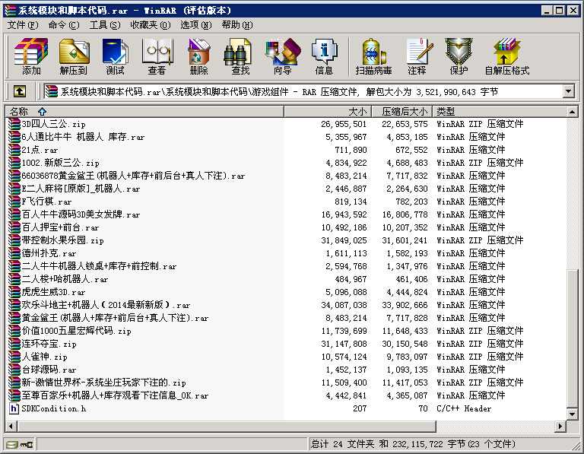Click size value 711,890 for 21点.rar

[x=351, y=150]
